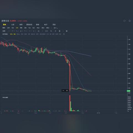This screenshot has width=133, height=133.
Task: Click the redo arrow in drawing toolbar
Action: (55, 31)
